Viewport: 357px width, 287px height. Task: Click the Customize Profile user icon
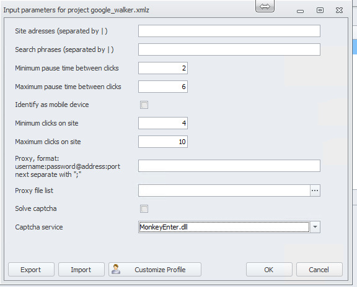pos(116,269)
